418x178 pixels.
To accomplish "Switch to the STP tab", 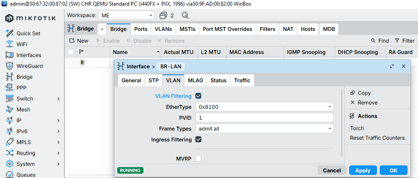I will (x=153, y=81).
